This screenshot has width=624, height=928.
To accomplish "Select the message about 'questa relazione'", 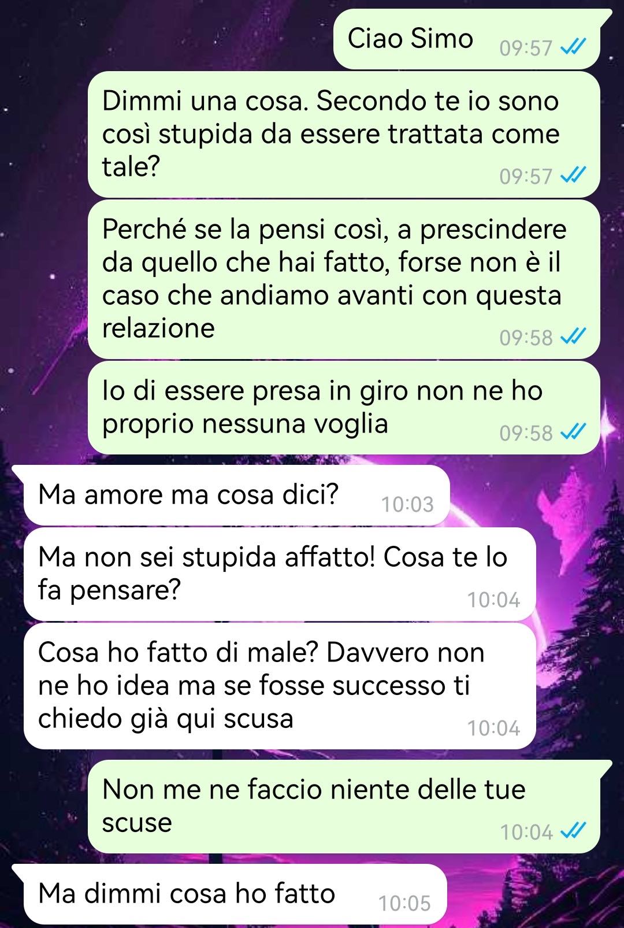I will pyautogui.click(x=344, y=279).
